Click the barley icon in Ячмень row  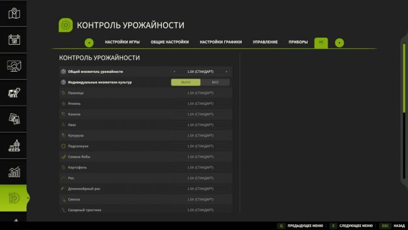tap(63, 104)
